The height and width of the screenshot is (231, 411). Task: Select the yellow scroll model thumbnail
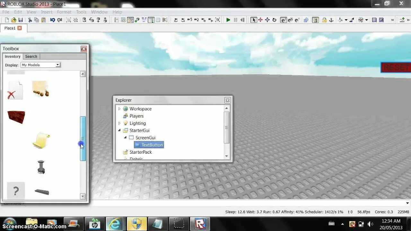pos(41,141)
